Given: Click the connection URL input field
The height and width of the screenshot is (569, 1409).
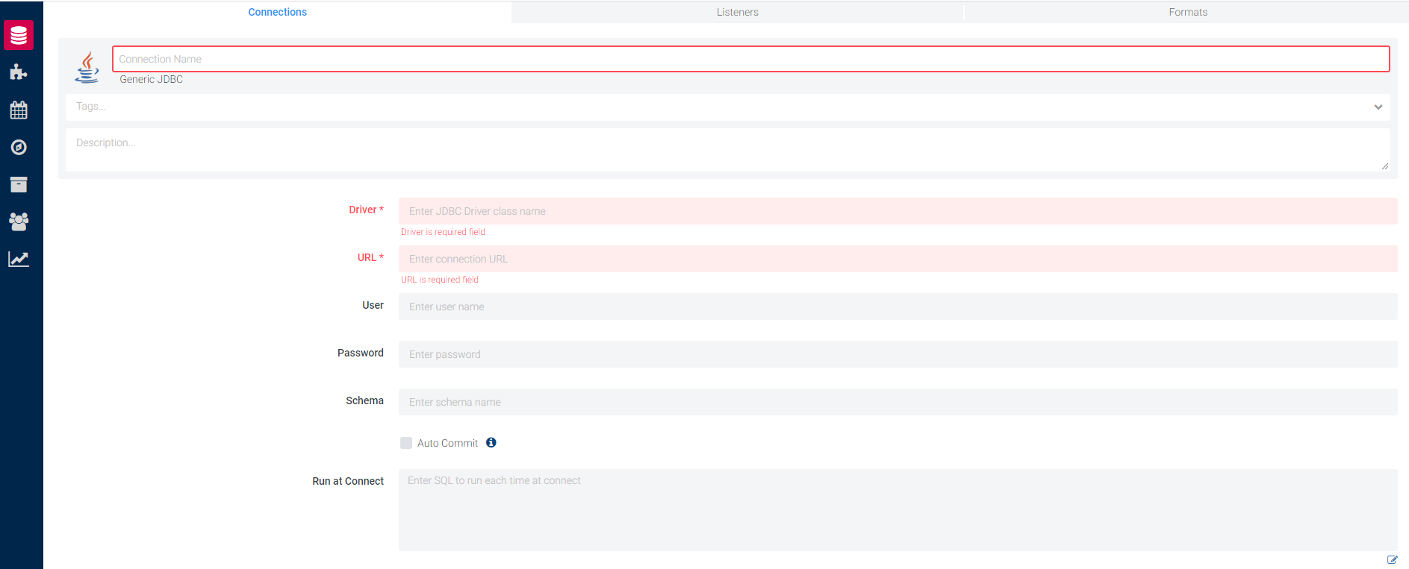Looking at the screenshot, I should click(898, 259).
